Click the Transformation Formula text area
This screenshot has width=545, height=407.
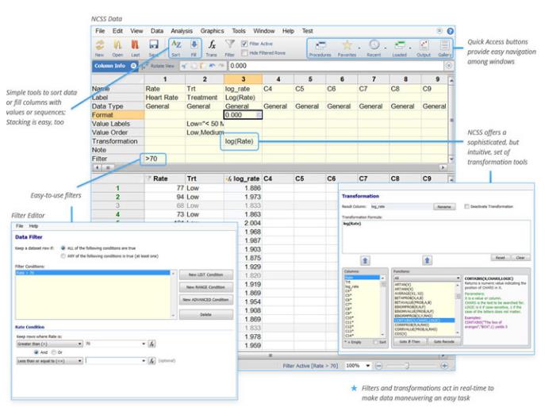pos(436,236)
